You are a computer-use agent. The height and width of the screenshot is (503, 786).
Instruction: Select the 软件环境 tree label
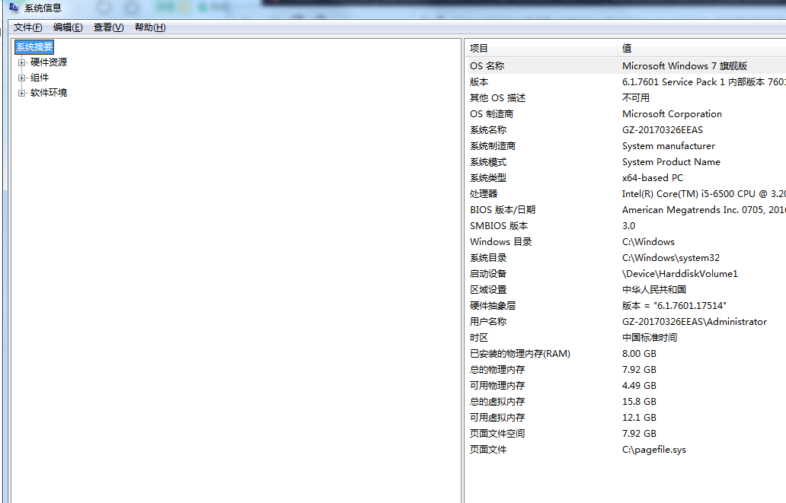pos(49,93)
